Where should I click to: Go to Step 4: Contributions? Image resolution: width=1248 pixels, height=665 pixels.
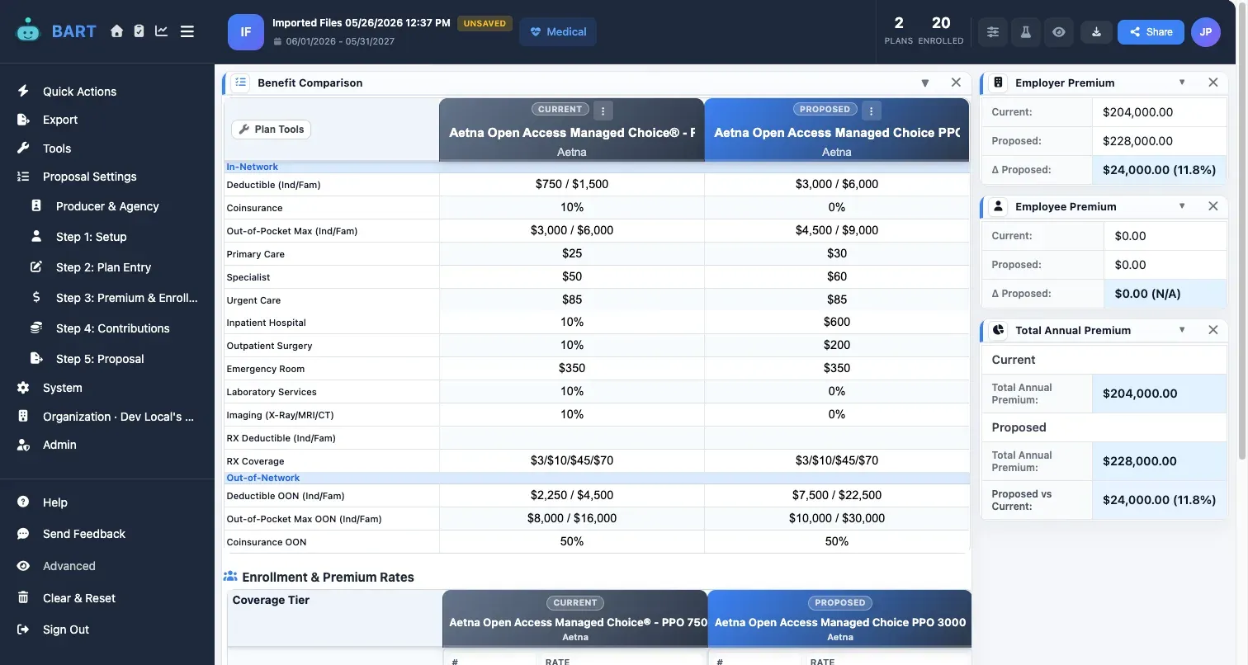[114, 328]
